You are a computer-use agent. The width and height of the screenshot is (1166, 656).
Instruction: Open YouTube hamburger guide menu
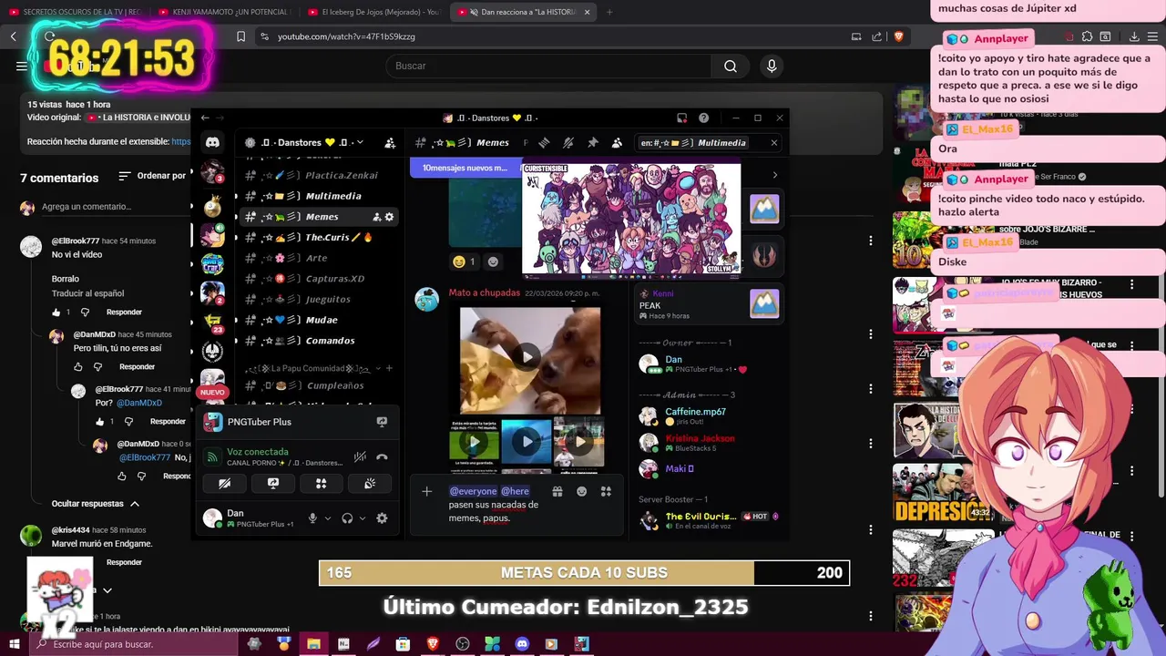(21, 66)
